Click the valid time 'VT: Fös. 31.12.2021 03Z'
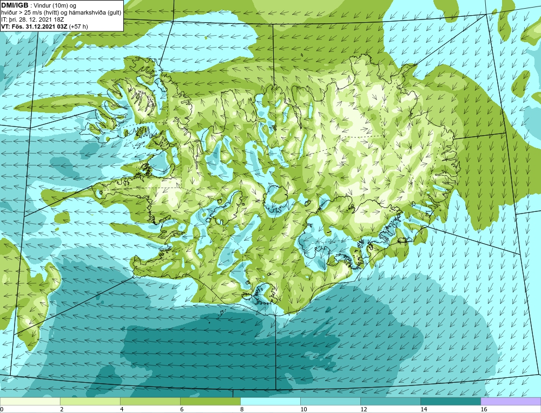Image resolution: width=541 pixels, height=413 pixels. [35, 26]
